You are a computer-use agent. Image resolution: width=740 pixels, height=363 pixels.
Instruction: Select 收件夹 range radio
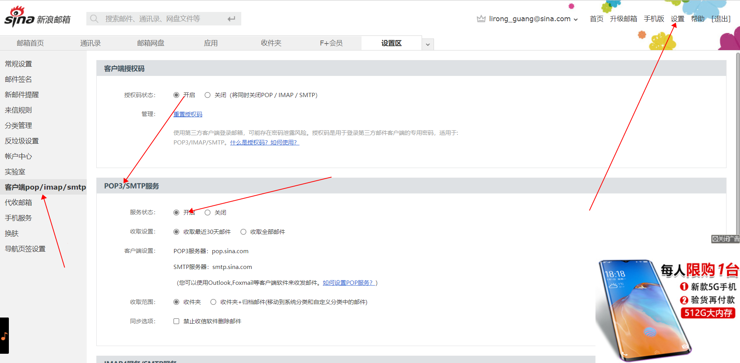click(x=176, y=302)
